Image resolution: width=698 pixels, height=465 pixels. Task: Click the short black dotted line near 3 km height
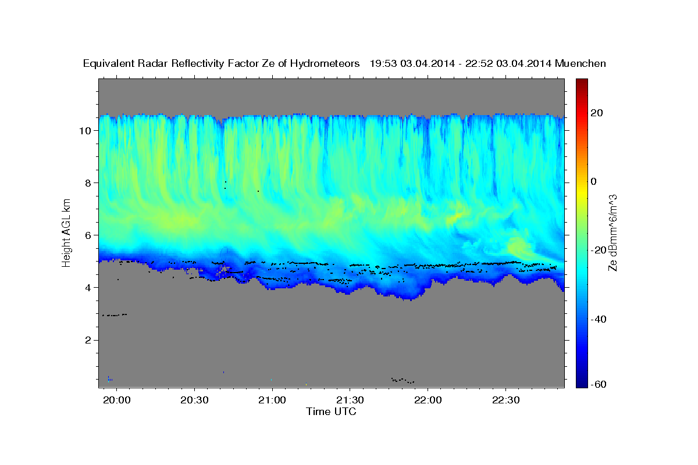(115, 315)
